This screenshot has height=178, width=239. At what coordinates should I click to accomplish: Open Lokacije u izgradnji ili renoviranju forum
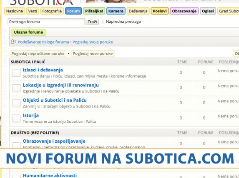pyautogui.click(x=61, y=85)
